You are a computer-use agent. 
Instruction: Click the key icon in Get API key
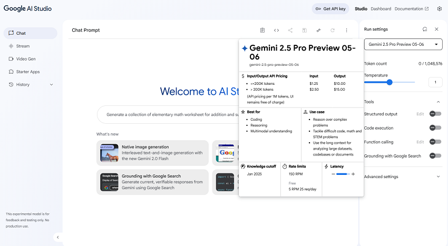point(318,9)
